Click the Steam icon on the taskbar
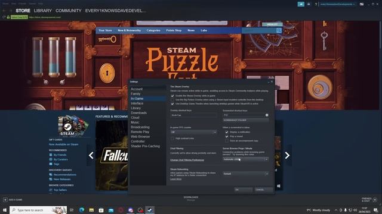Viewport: 382px width, 214px height. (150, 210)
